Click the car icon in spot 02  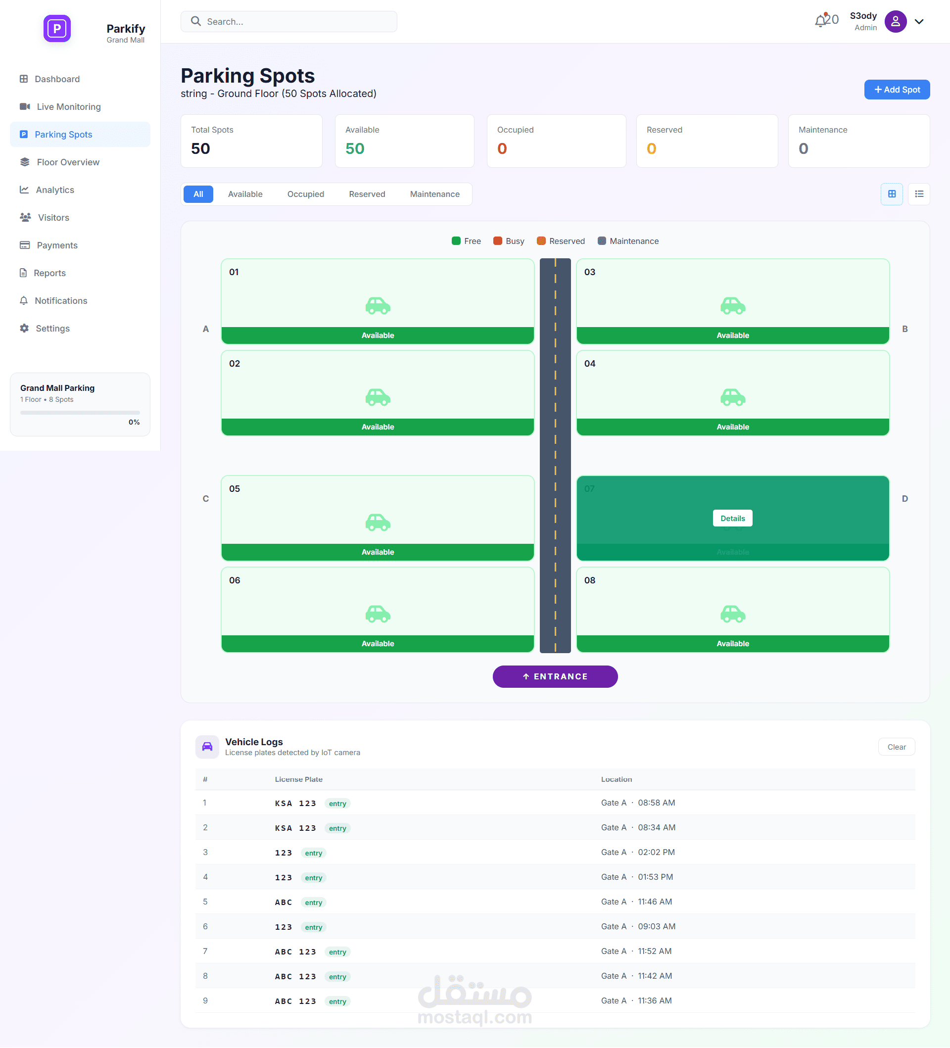point(378,397)
